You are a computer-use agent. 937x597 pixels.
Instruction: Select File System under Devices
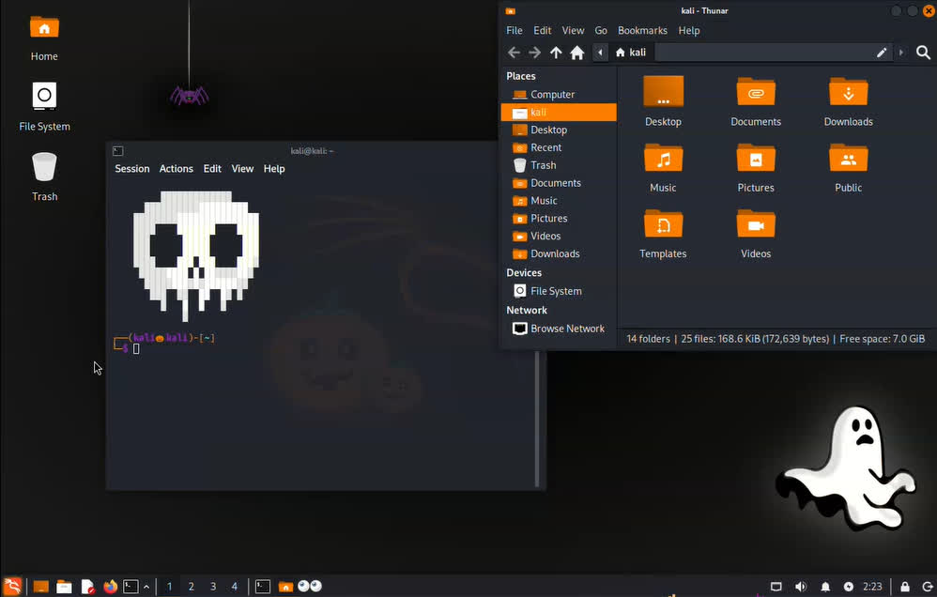pyautogui.click(x=556, y=291)
